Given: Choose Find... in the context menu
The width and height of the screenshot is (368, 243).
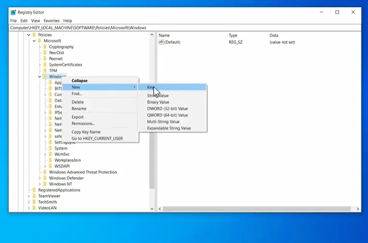Looking at the screenshot, I should pos(101,93).
